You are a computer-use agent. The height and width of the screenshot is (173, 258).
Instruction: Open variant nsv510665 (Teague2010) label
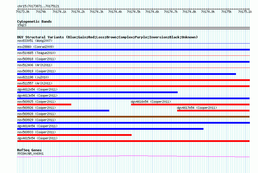click(37, 53)
